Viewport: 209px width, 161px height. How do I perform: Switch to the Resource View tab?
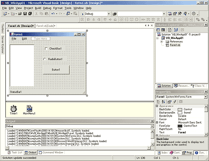coord(182,86)
